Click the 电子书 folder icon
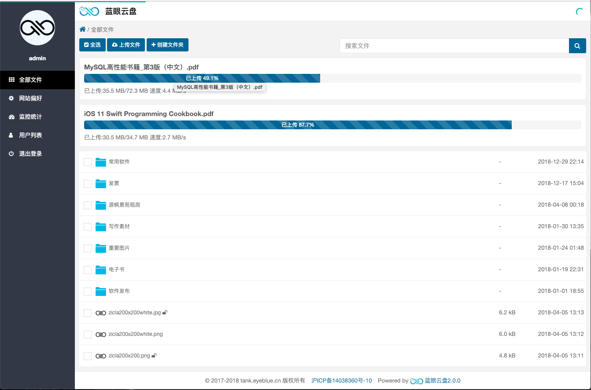The height and width of the screenshot is (390, 591). point(101,270)
